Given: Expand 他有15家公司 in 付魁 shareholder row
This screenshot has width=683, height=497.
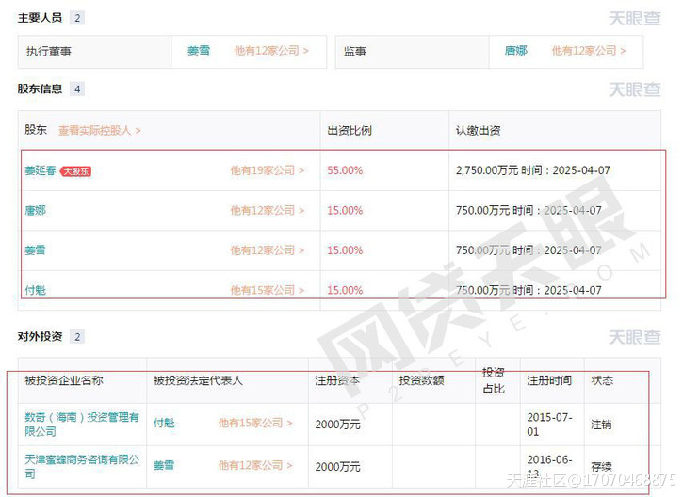Looking at the screenshot, I should coord(268,290).
